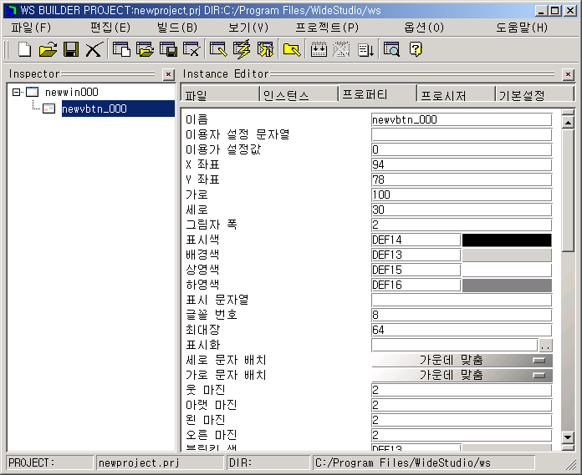
Task: Save project with the floppy disk icon
Action: pyautogui.click(x=71, y=49)
